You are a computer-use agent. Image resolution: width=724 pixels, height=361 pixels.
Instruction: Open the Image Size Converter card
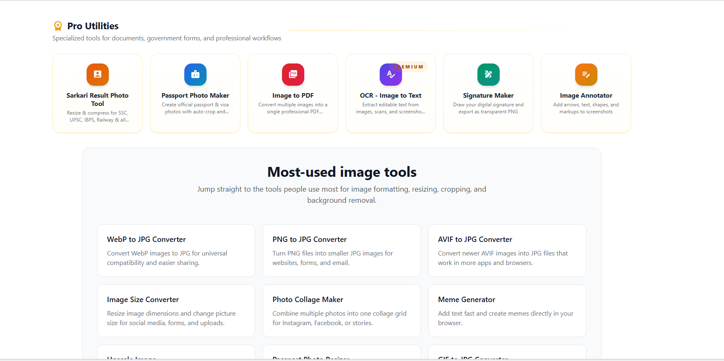tap(176, 311)
